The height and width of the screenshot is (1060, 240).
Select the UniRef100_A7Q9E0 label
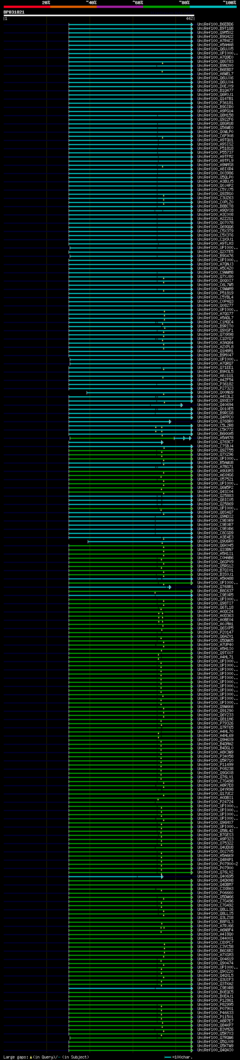[x=215, y=57]
